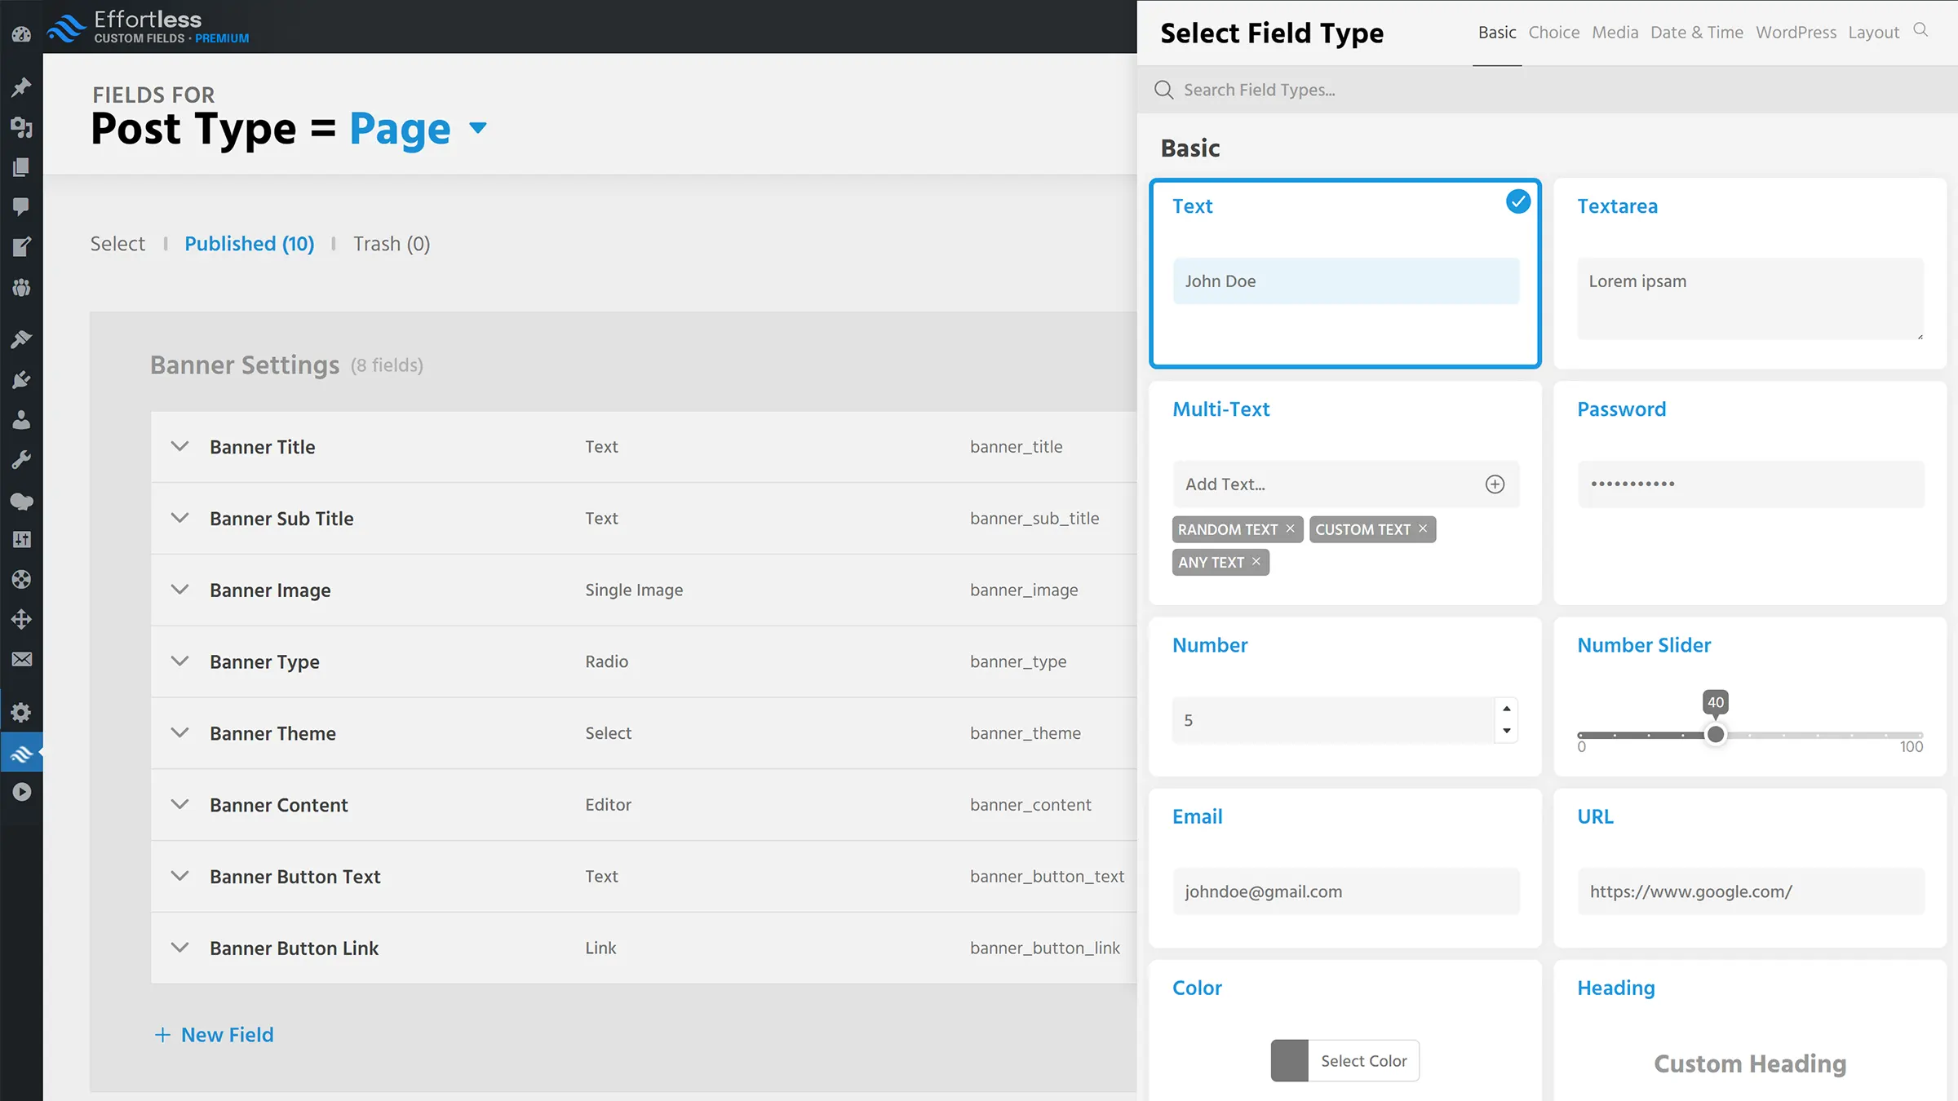Image resolution: width=1958 pixels, height=1101 pixels.
Task: Remove the CUSTOM TEXT tag
Action: point(1422,528)
